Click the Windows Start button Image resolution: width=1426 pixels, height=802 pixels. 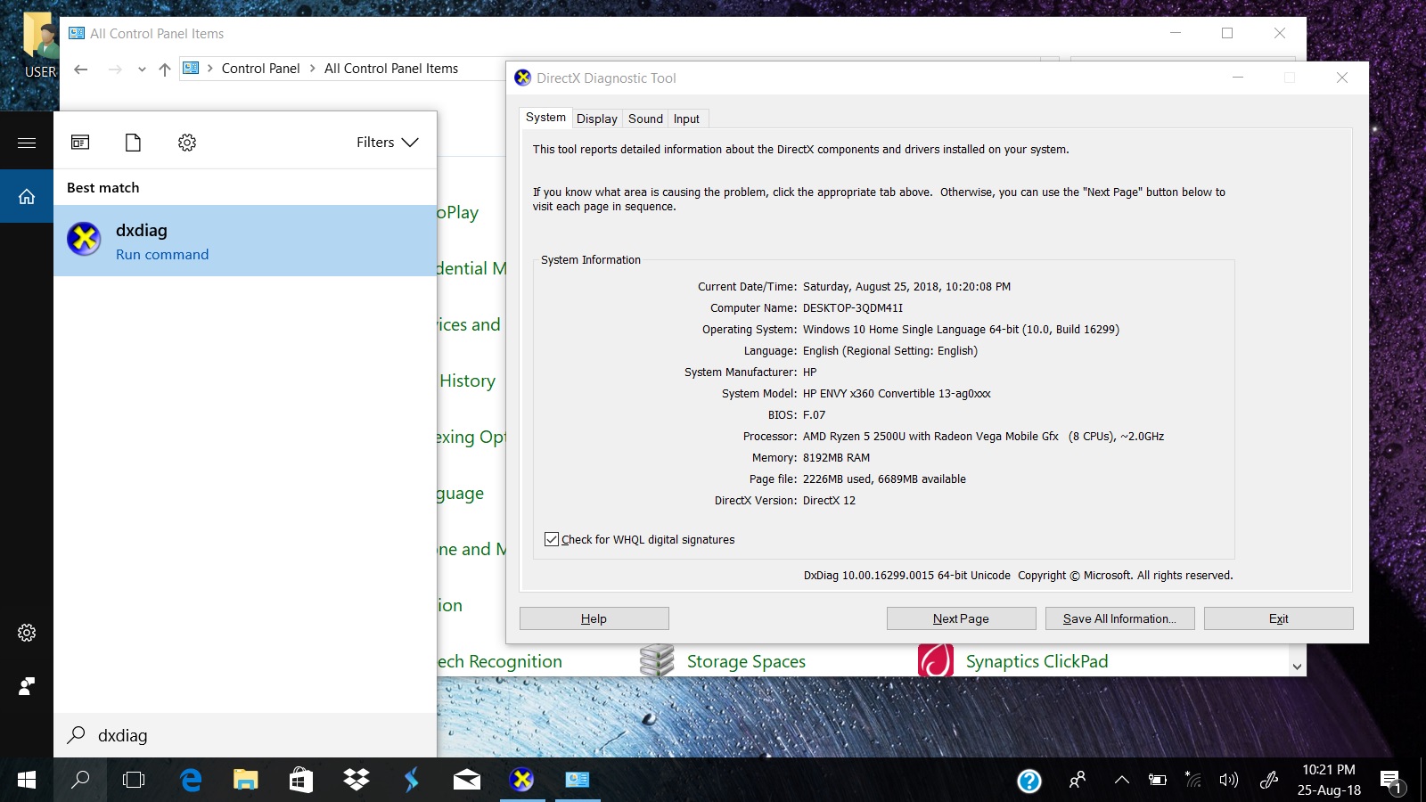click(27, 780)
